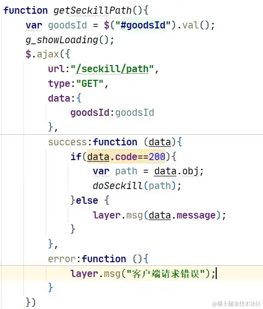Screen dimensions: 263x309
Task: Click the else keyword
Action: [x=87, y=200]
